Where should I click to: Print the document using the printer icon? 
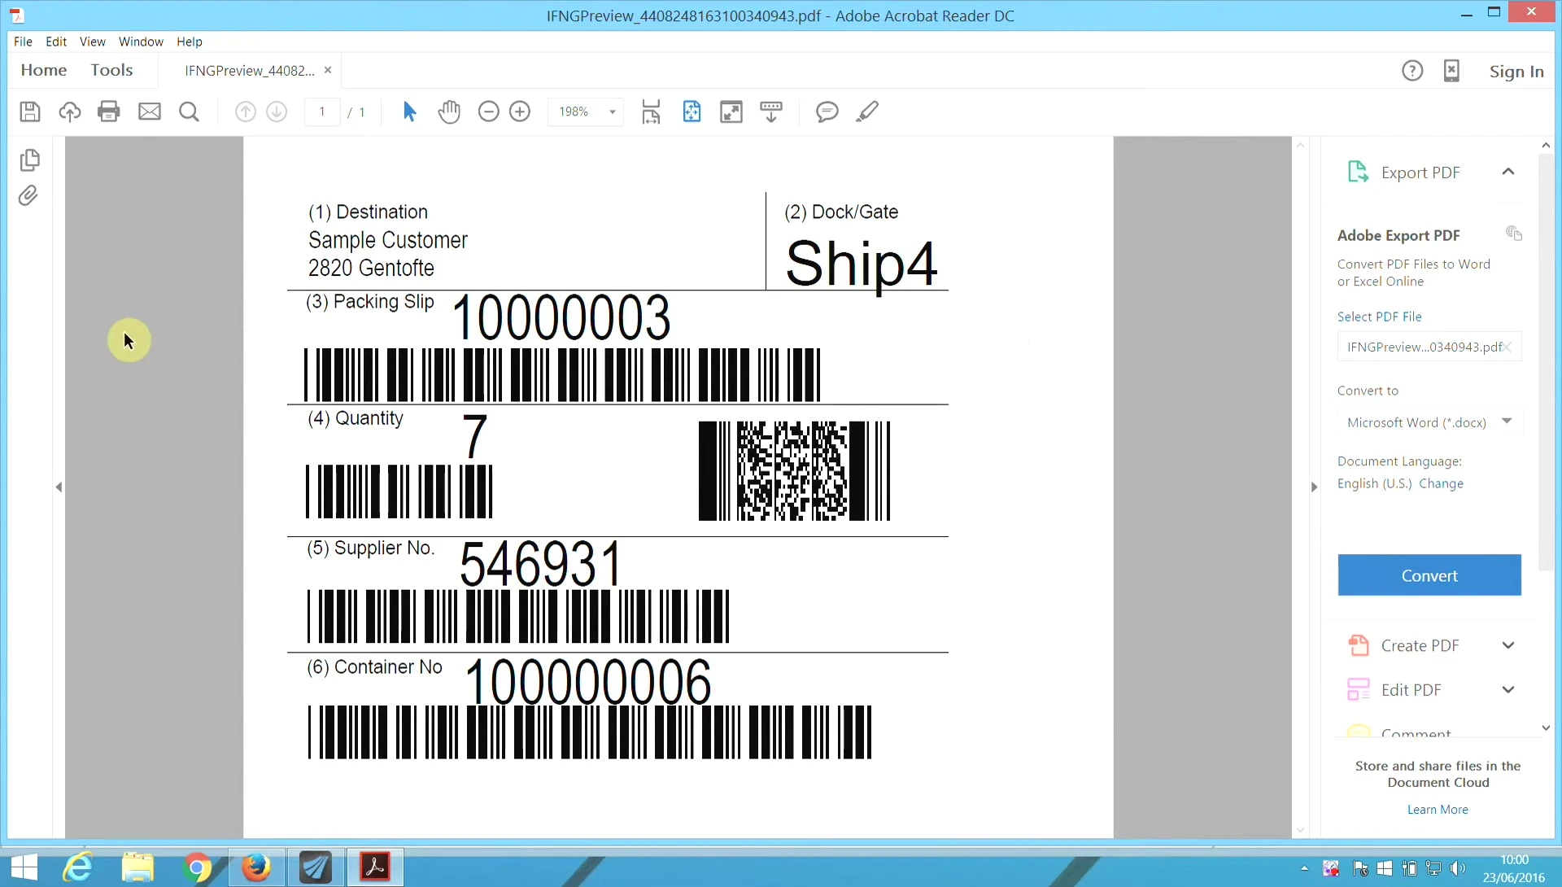(109, 111)
